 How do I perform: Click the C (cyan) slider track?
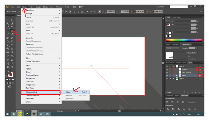(183, 21)
